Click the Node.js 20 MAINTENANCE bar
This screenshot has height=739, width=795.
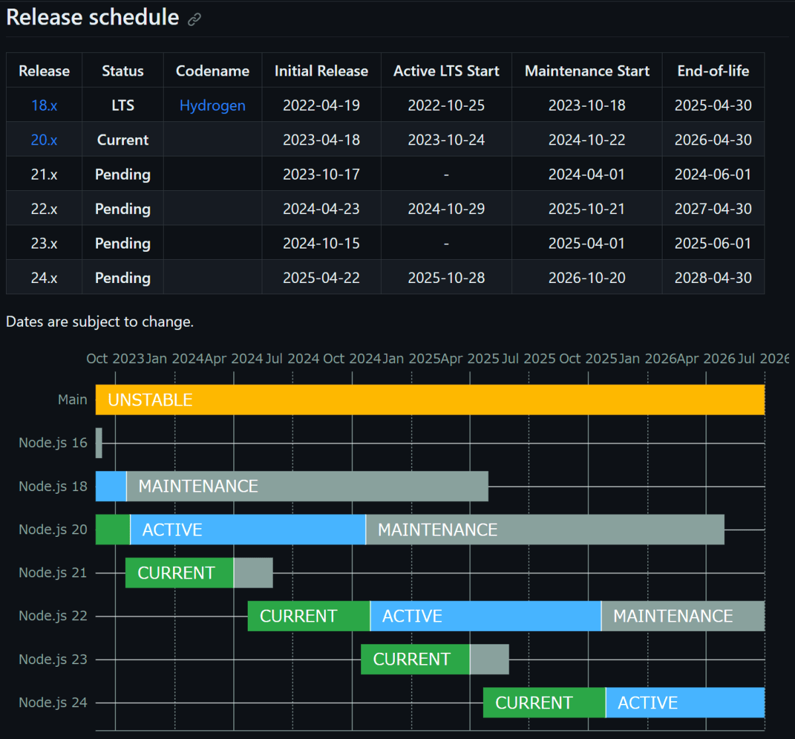[x=545, y=530]
